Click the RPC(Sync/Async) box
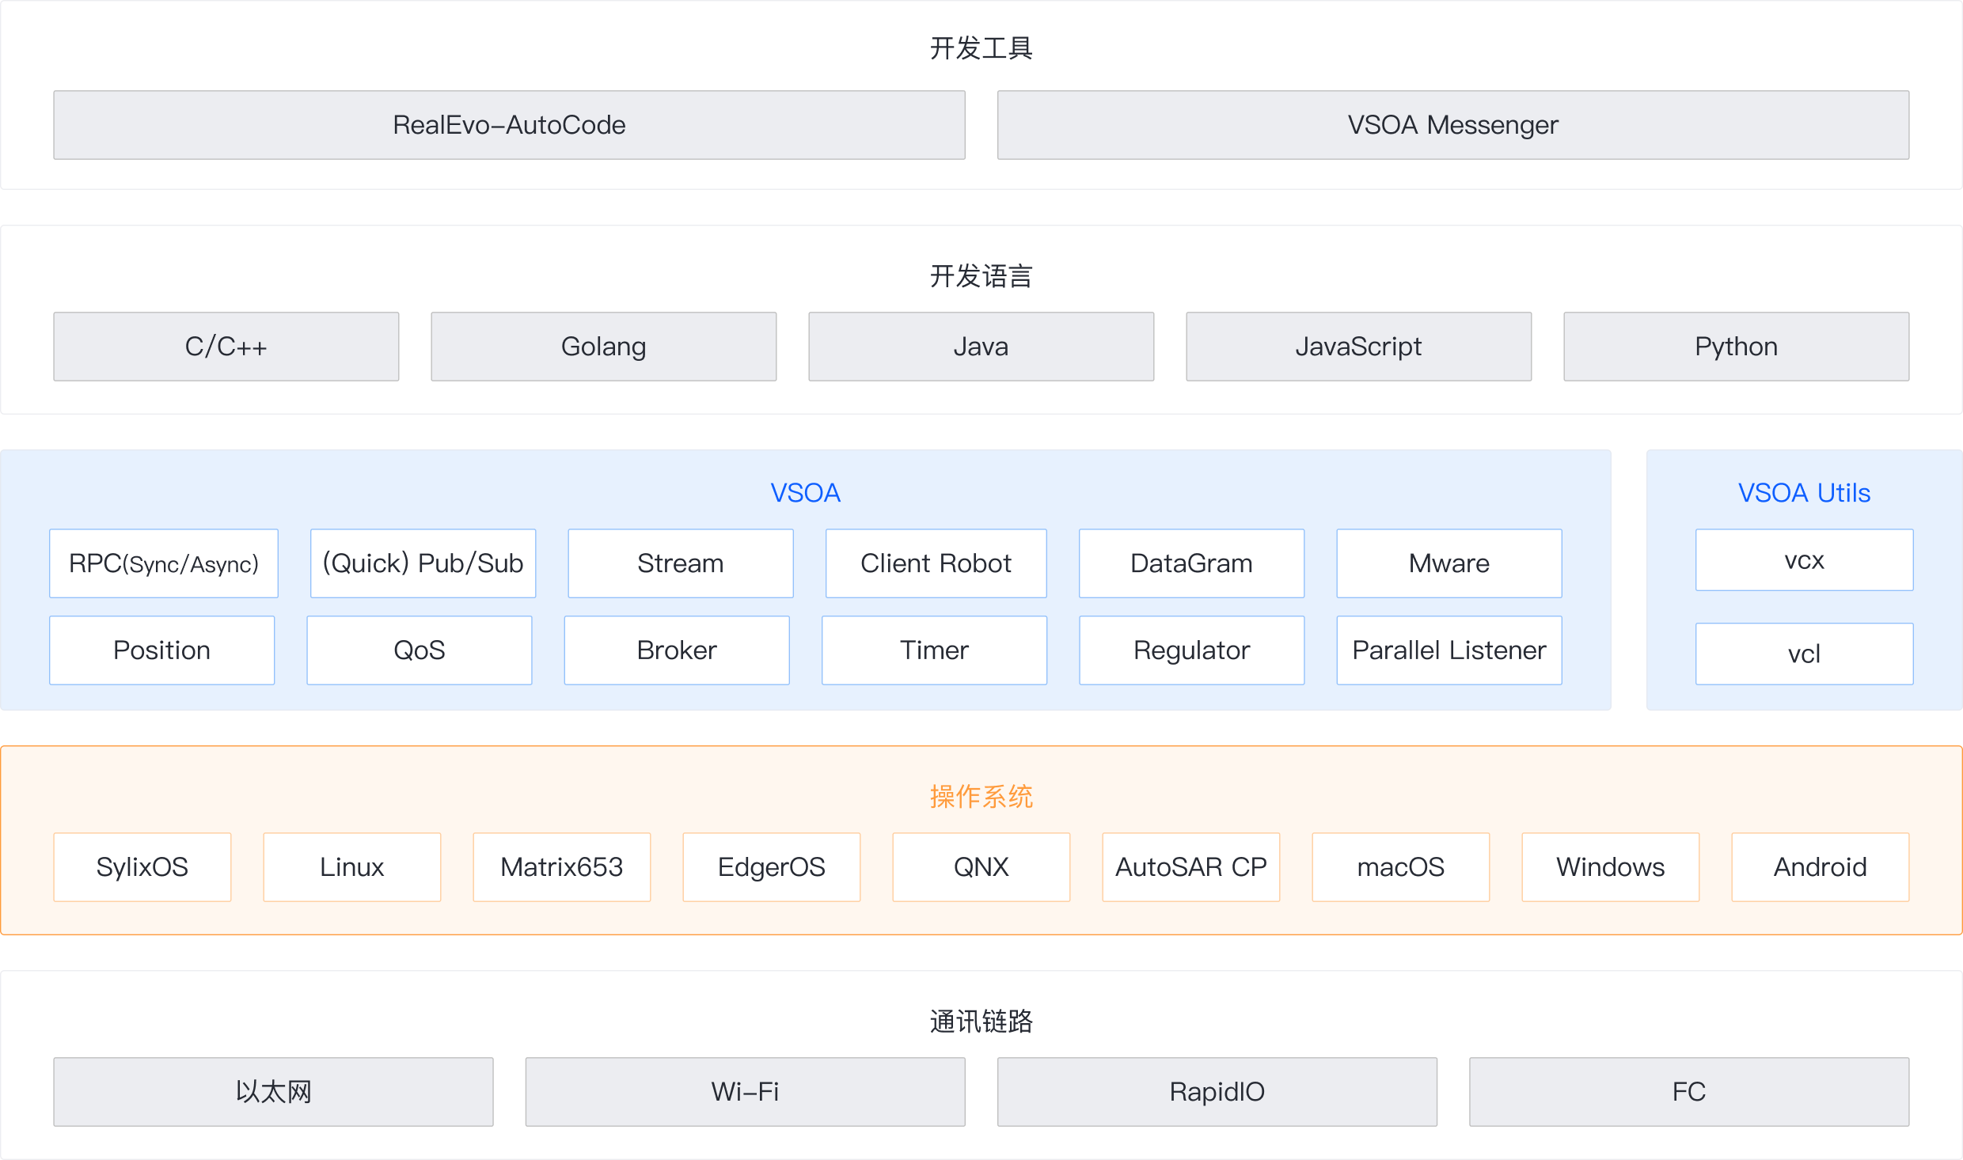Screen dimensions: 1963x1160 click(x=164, y=563)
